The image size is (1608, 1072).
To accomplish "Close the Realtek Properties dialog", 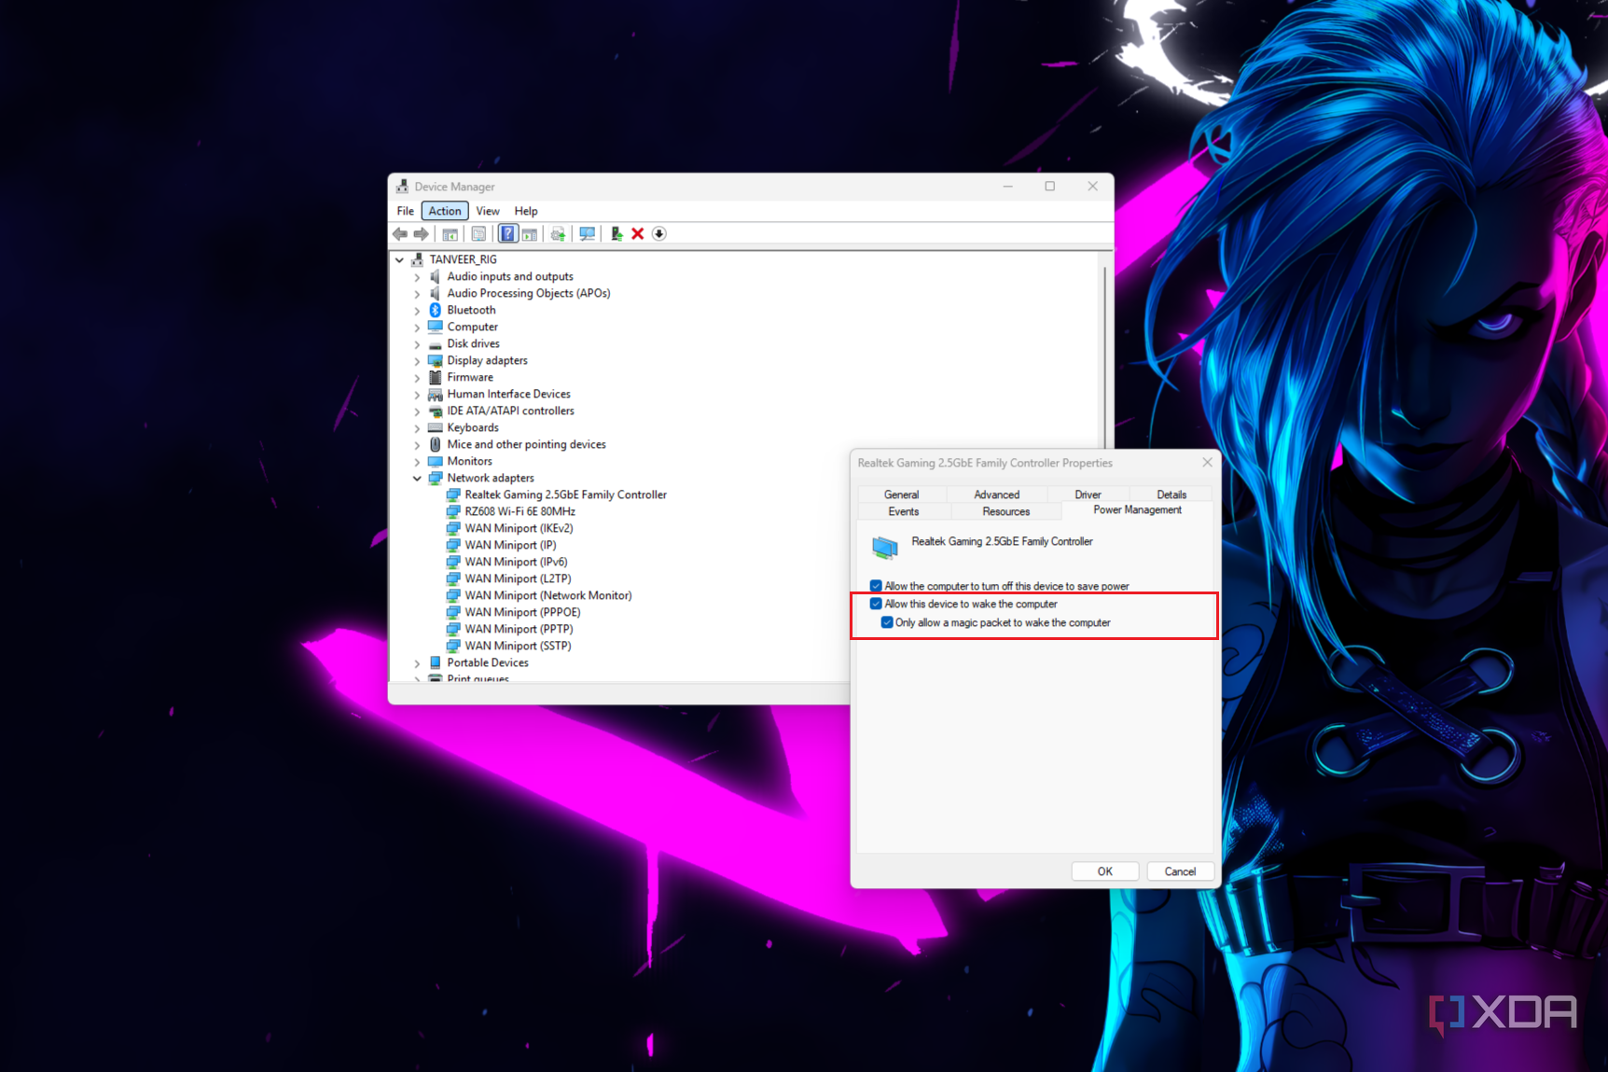I will pos(1207,463).
